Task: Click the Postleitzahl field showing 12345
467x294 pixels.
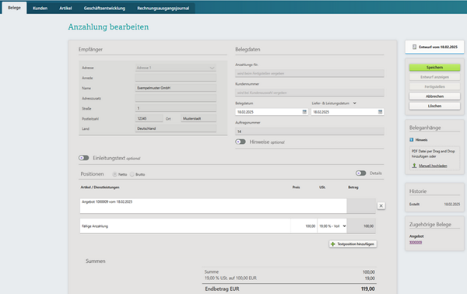Action: (x=149, y=118)
